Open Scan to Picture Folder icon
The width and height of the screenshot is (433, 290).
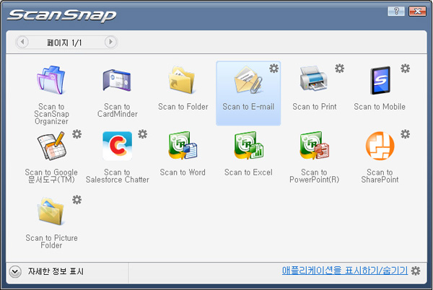pos(51,211)
